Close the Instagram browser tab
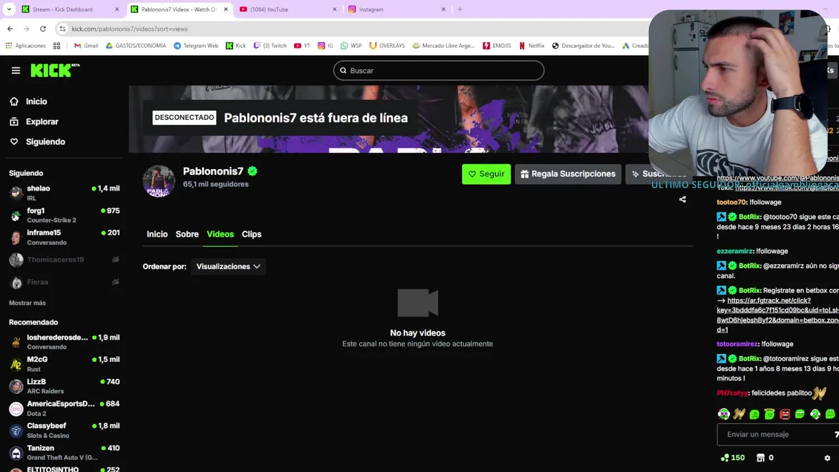 pos(443,9)
